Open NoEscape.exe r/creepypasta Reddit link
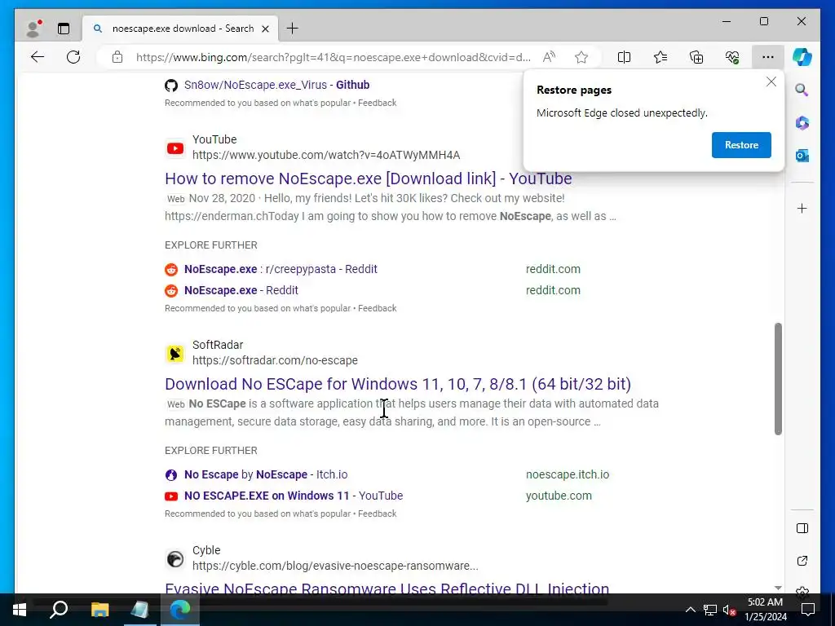This screenshot has height=626, width=835. click(x=281, y=269)
